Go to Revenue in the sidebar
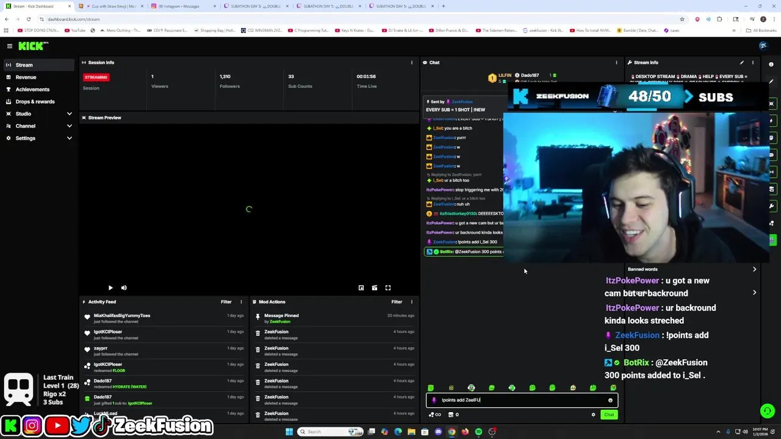 39,77
